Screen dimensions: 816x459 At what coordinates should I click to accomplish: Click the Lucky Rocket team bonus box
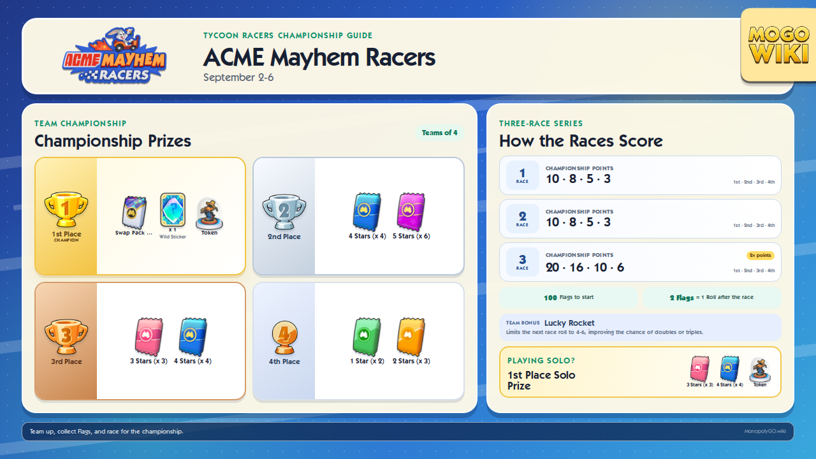coord(640,327)
